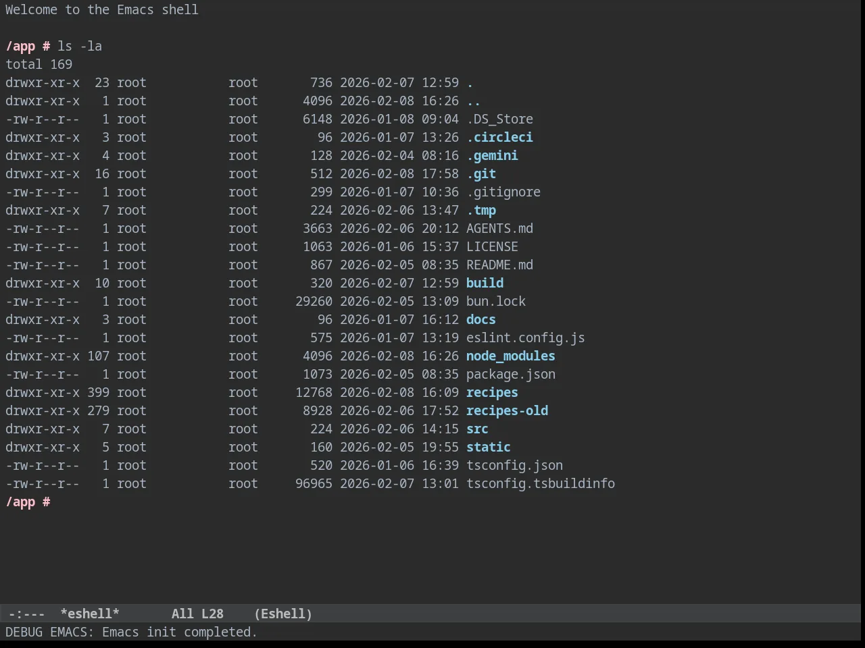Click the .DS_Store file name
The image size is (865, 648).
499,119
